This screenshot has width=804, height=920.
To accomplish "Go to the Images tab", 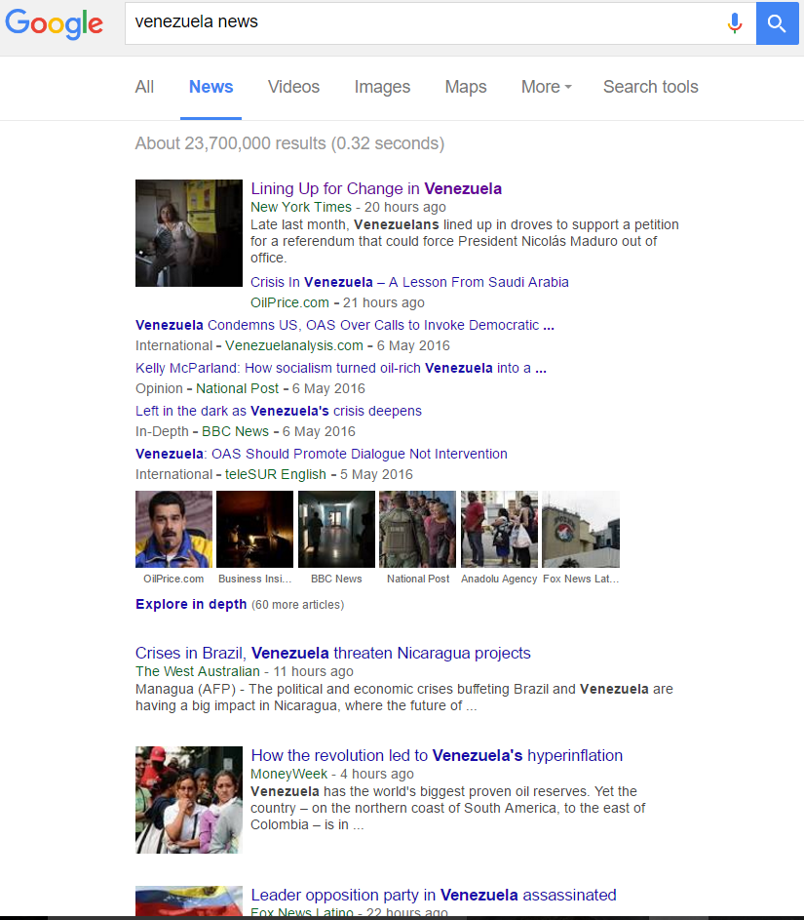I will (382, 87).
